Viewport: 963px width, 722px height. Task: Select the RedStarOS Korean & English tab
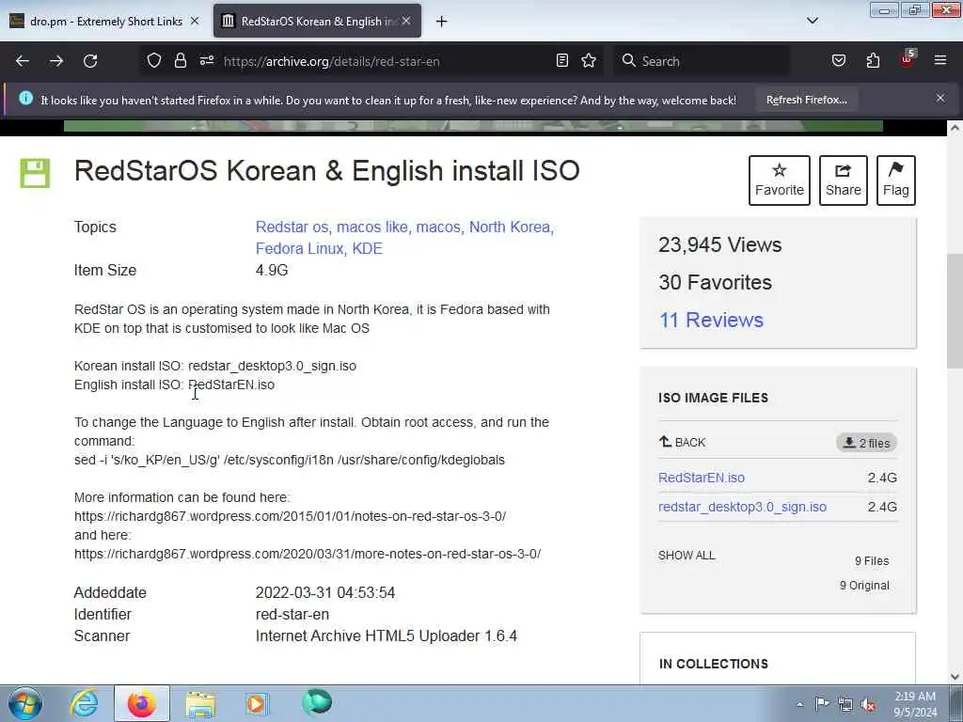pos(317,22)
